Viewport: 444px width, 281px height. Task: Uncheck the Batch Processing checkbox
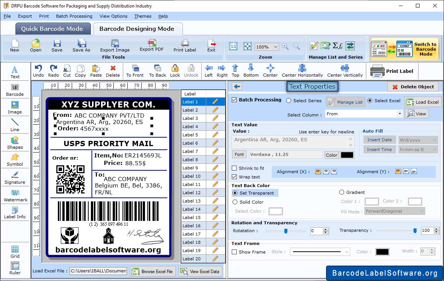coord(234,100)
